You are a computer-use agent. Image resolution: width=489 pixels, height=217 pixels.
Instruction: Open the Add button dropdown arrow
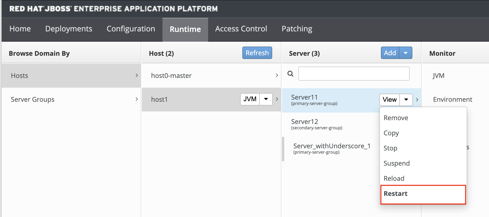tap(406, 53)
